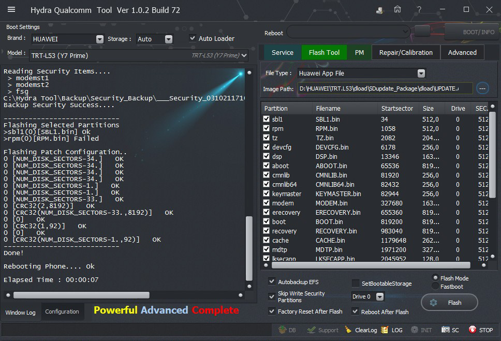Switch to the Service tab
The width and height of the screenshot is (501, 341).
tap(283, 52)
